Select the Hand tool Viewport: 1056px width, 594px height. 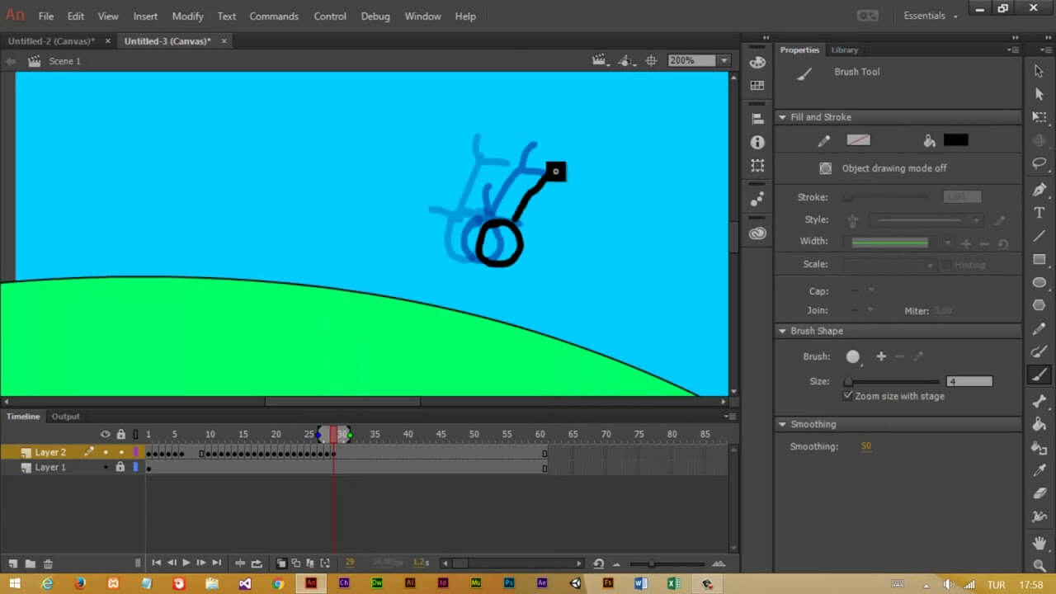tap(1039, 543)
